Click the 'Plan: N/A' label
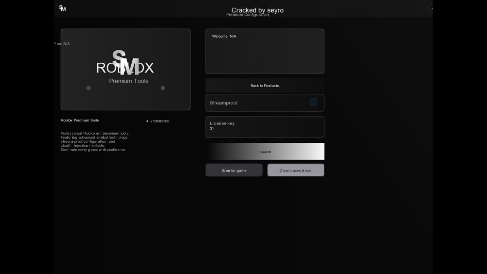 [62, 44]
